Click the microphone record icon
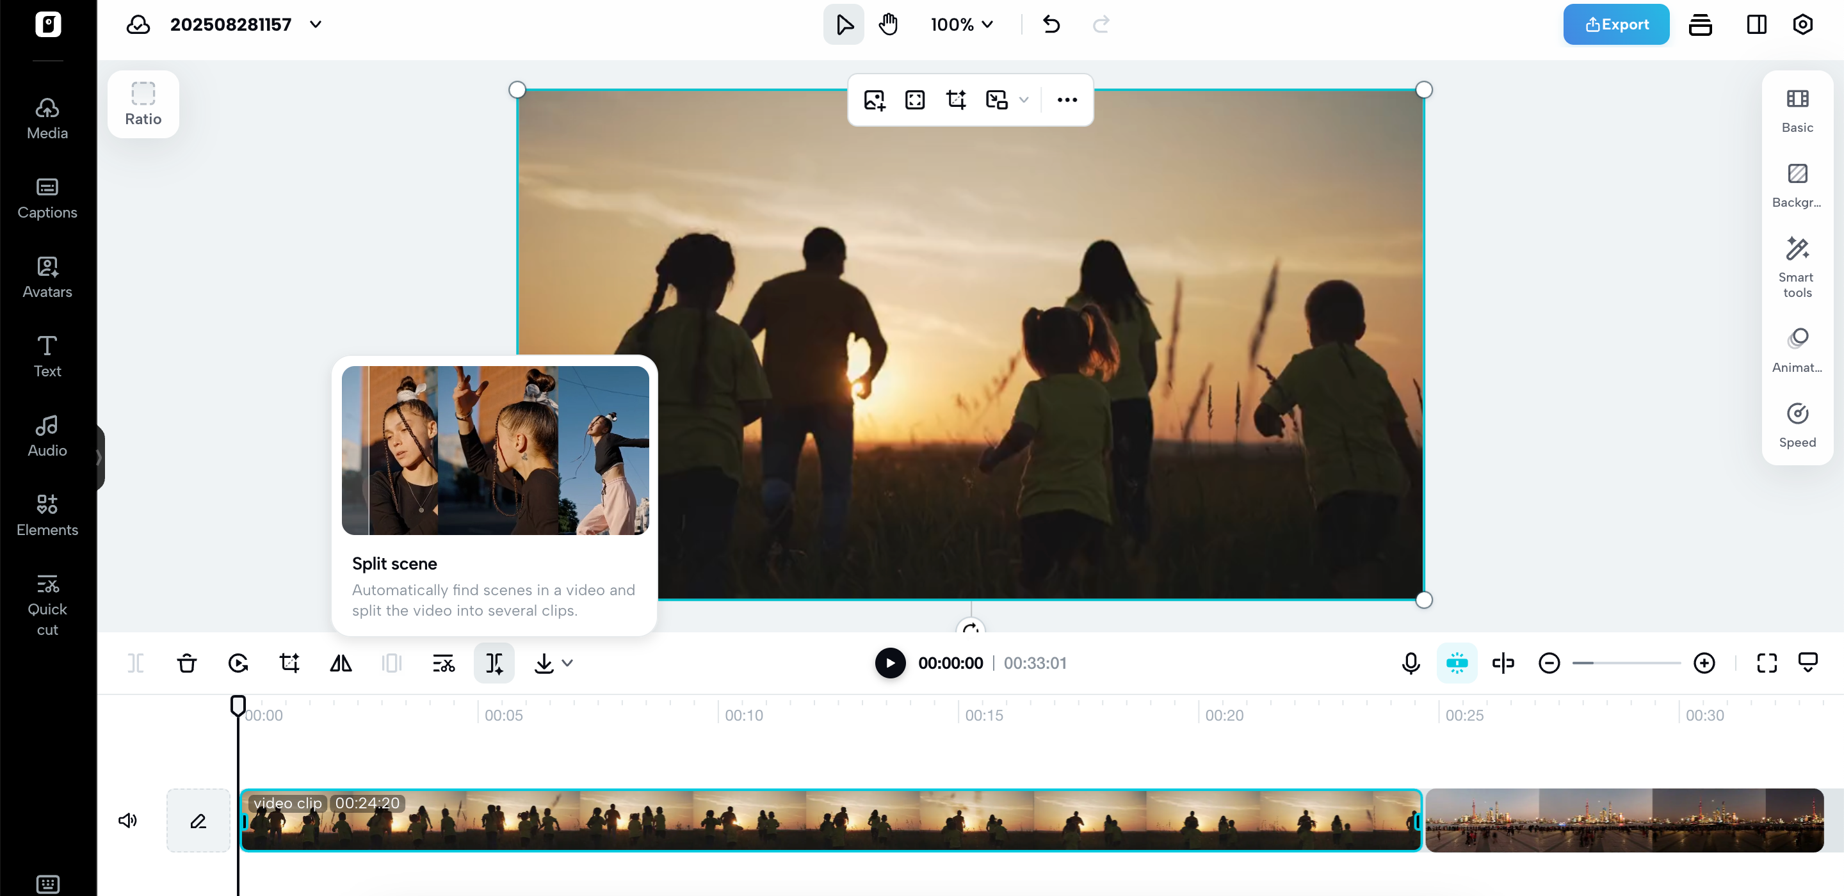 [x=1410, y=664]
